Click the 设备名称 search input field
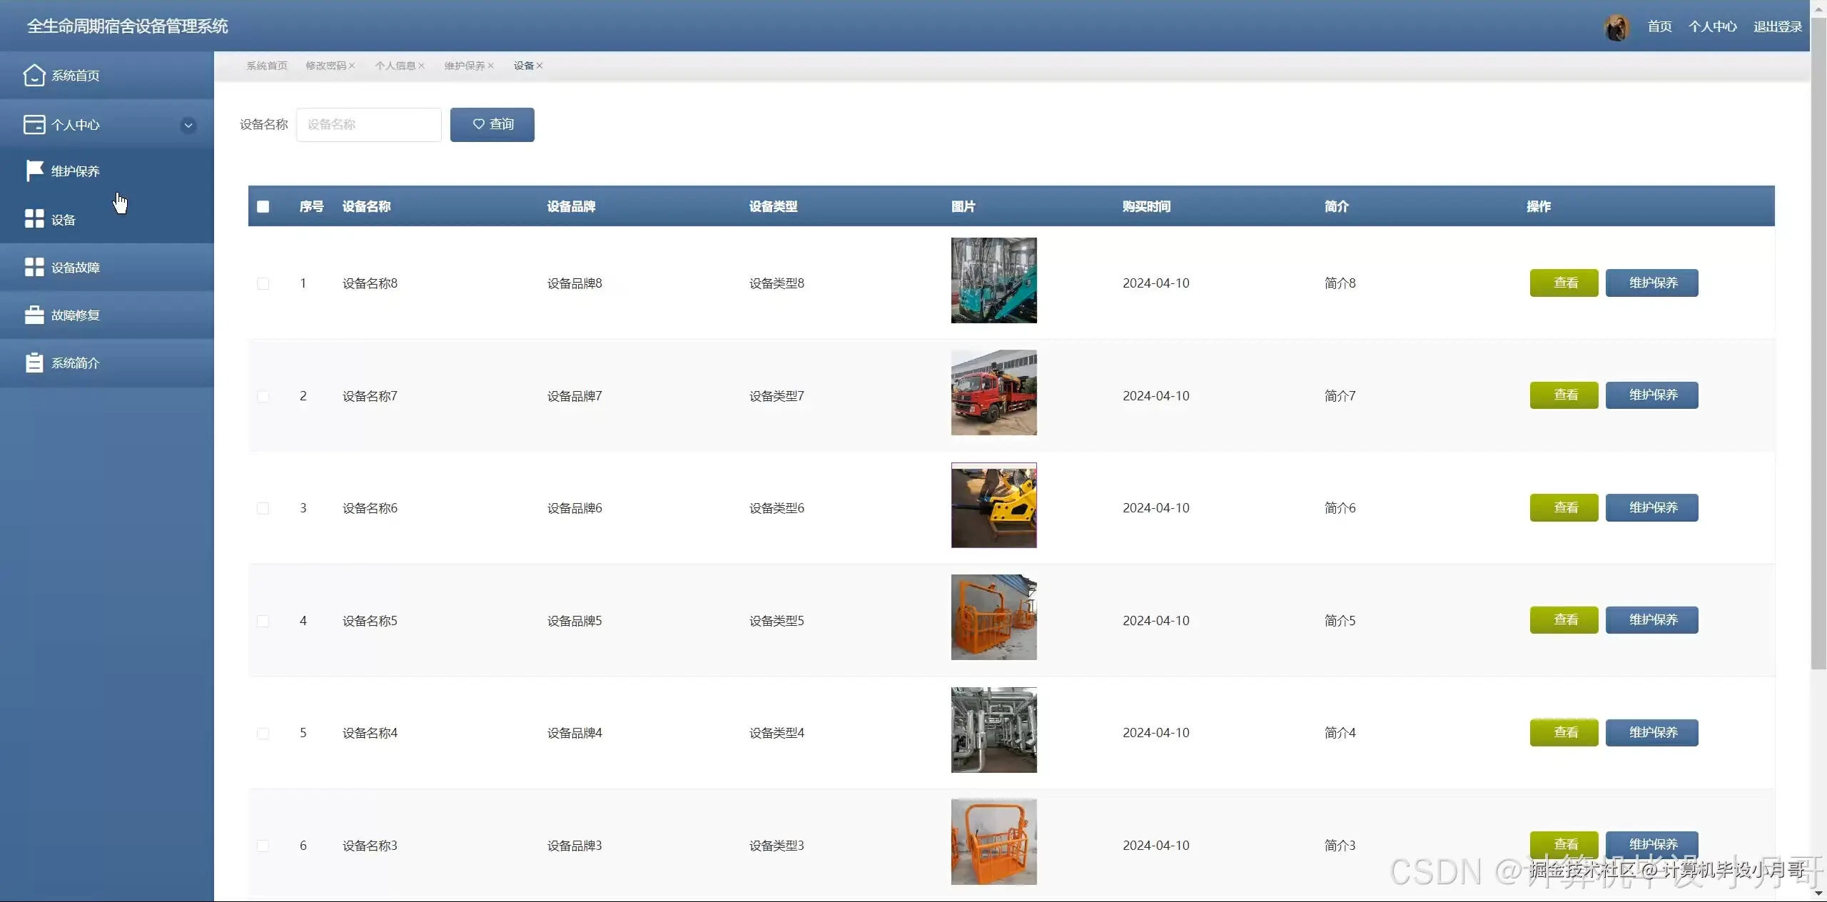Viewport: 1827px width, 902px height. coord(369,125)
